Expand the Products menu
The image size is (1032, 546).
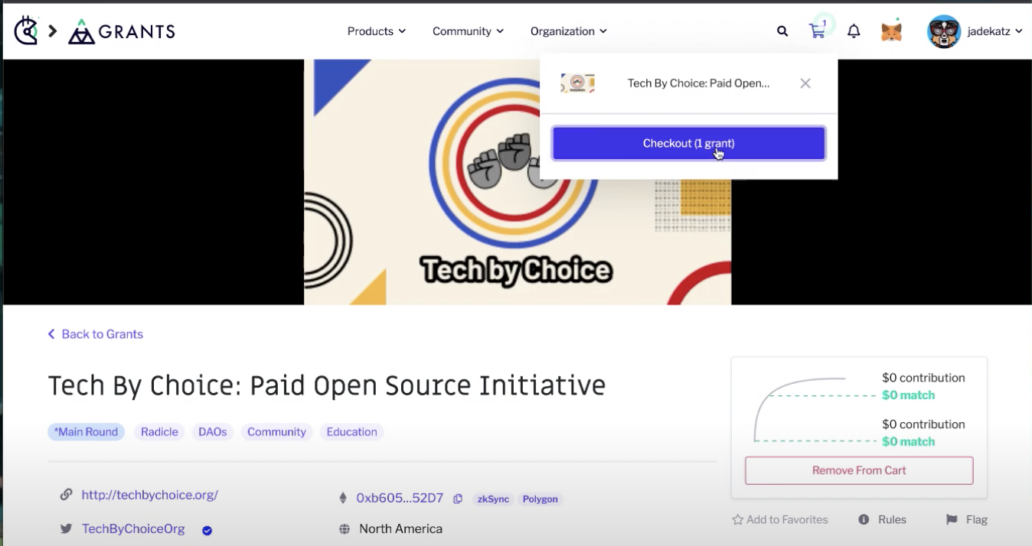(x=376, y=31)
